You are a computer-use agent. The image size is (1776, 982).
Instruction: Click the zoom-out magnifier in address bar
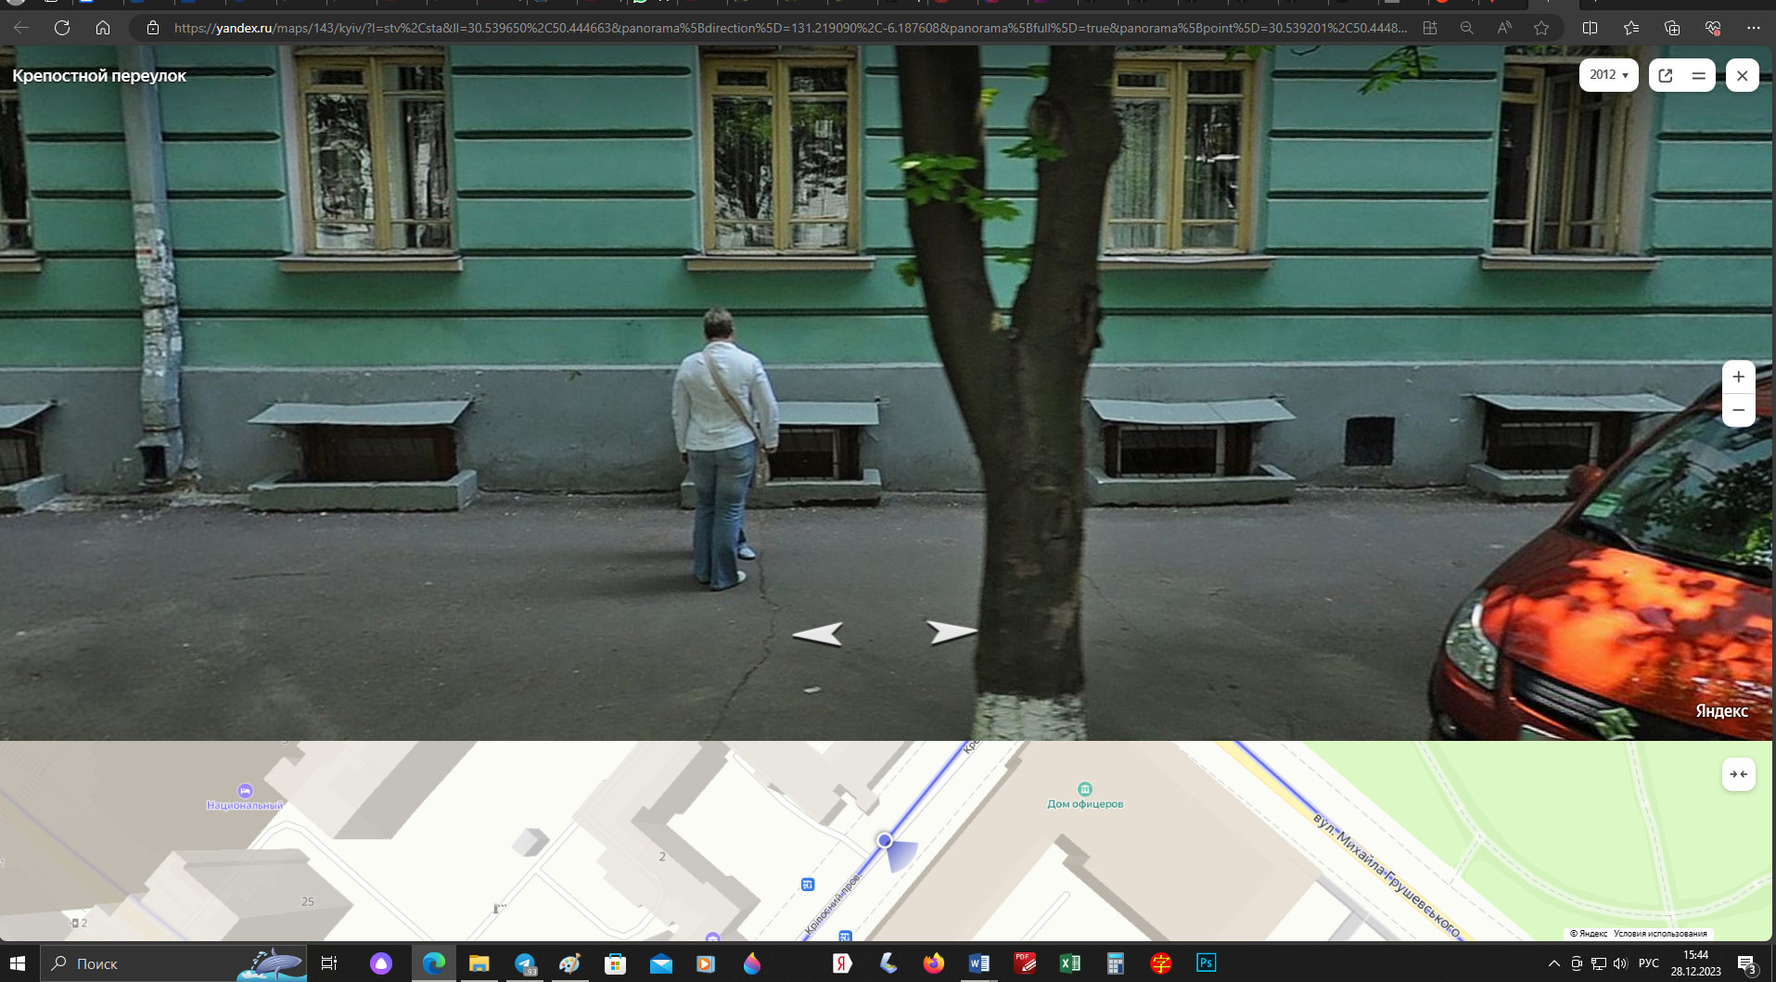(1466, 28)
